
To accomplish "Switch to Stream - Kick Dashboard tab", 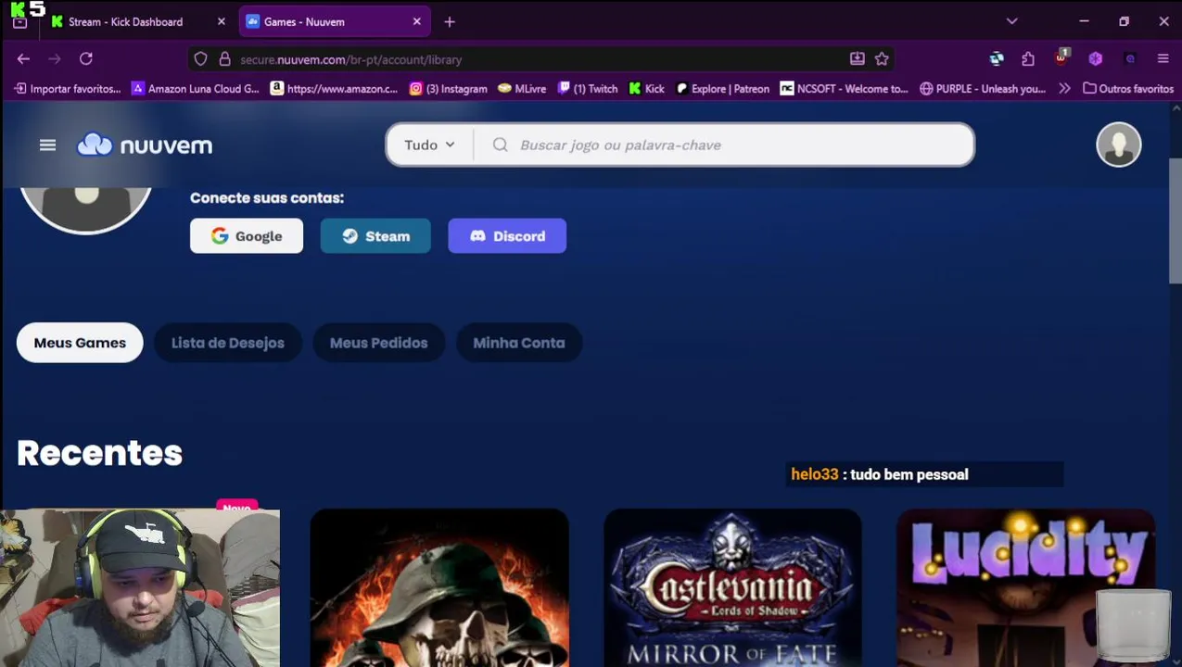I will coord(137,21).
